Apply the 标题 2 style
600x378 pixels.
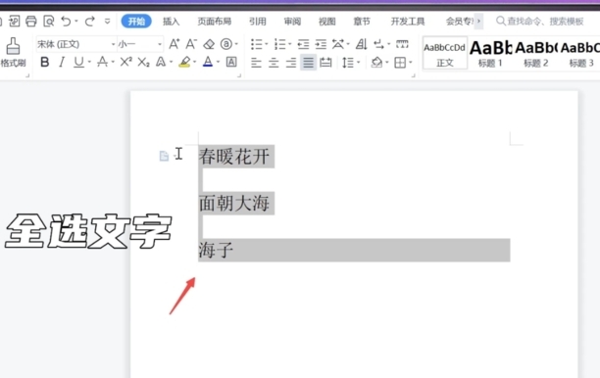click(x=535, y=53)
